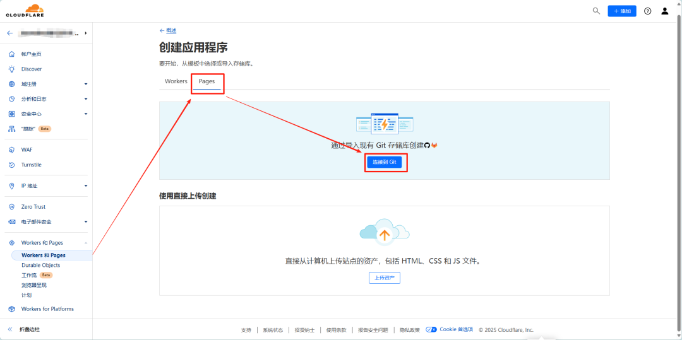
Task: Click the Workers for Platforms cube icon
Action: [12, 309]
